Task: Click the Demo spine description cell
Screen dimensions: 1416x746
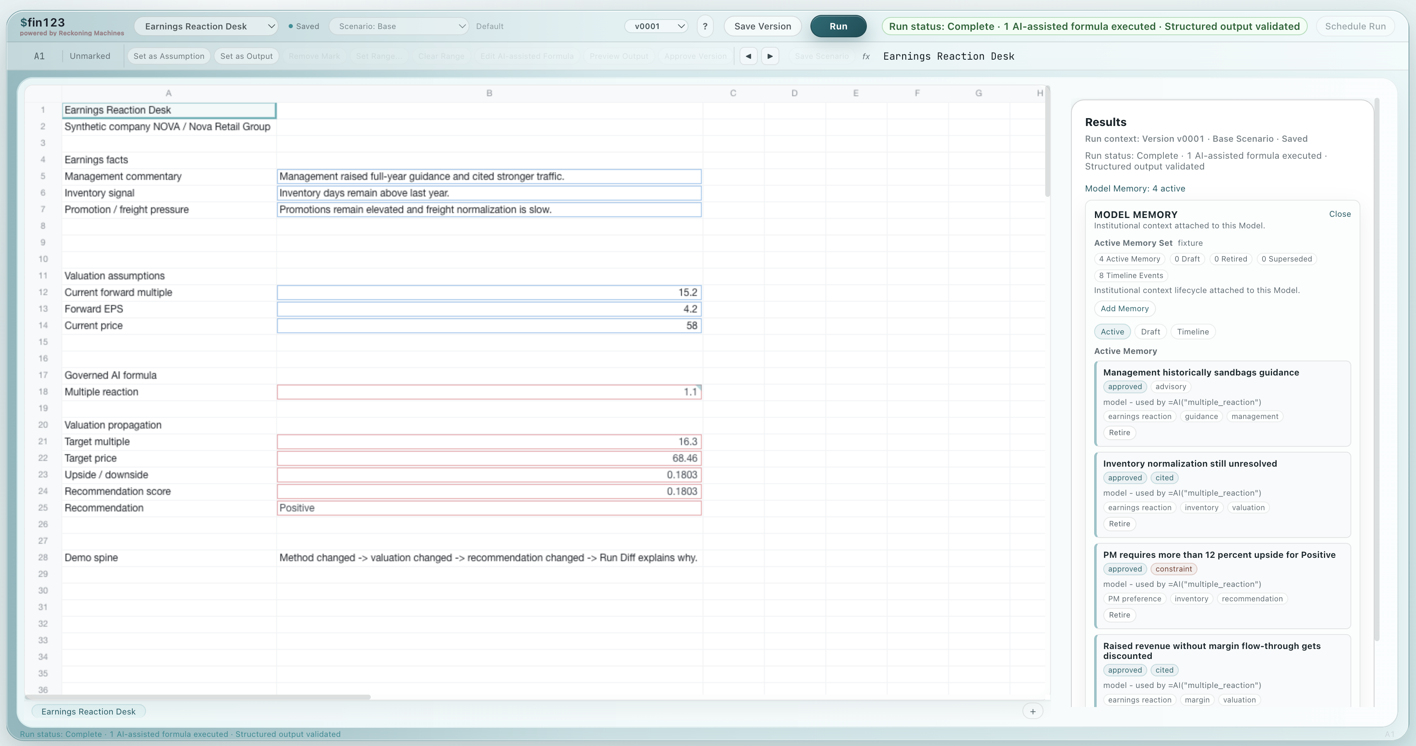Action: pos(489,557)
